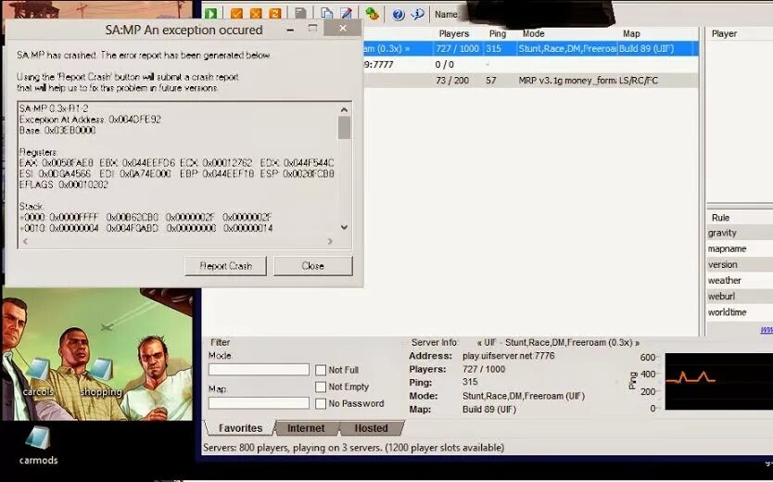The image size is (773, 482).
Task: Click the Rule column header
Action: pos(720,217)
